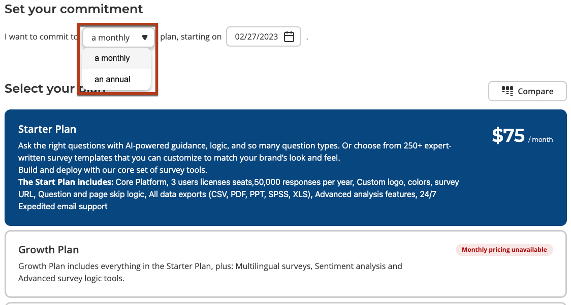Click "The Start Plan includes:" bold text

click(66, 182)
